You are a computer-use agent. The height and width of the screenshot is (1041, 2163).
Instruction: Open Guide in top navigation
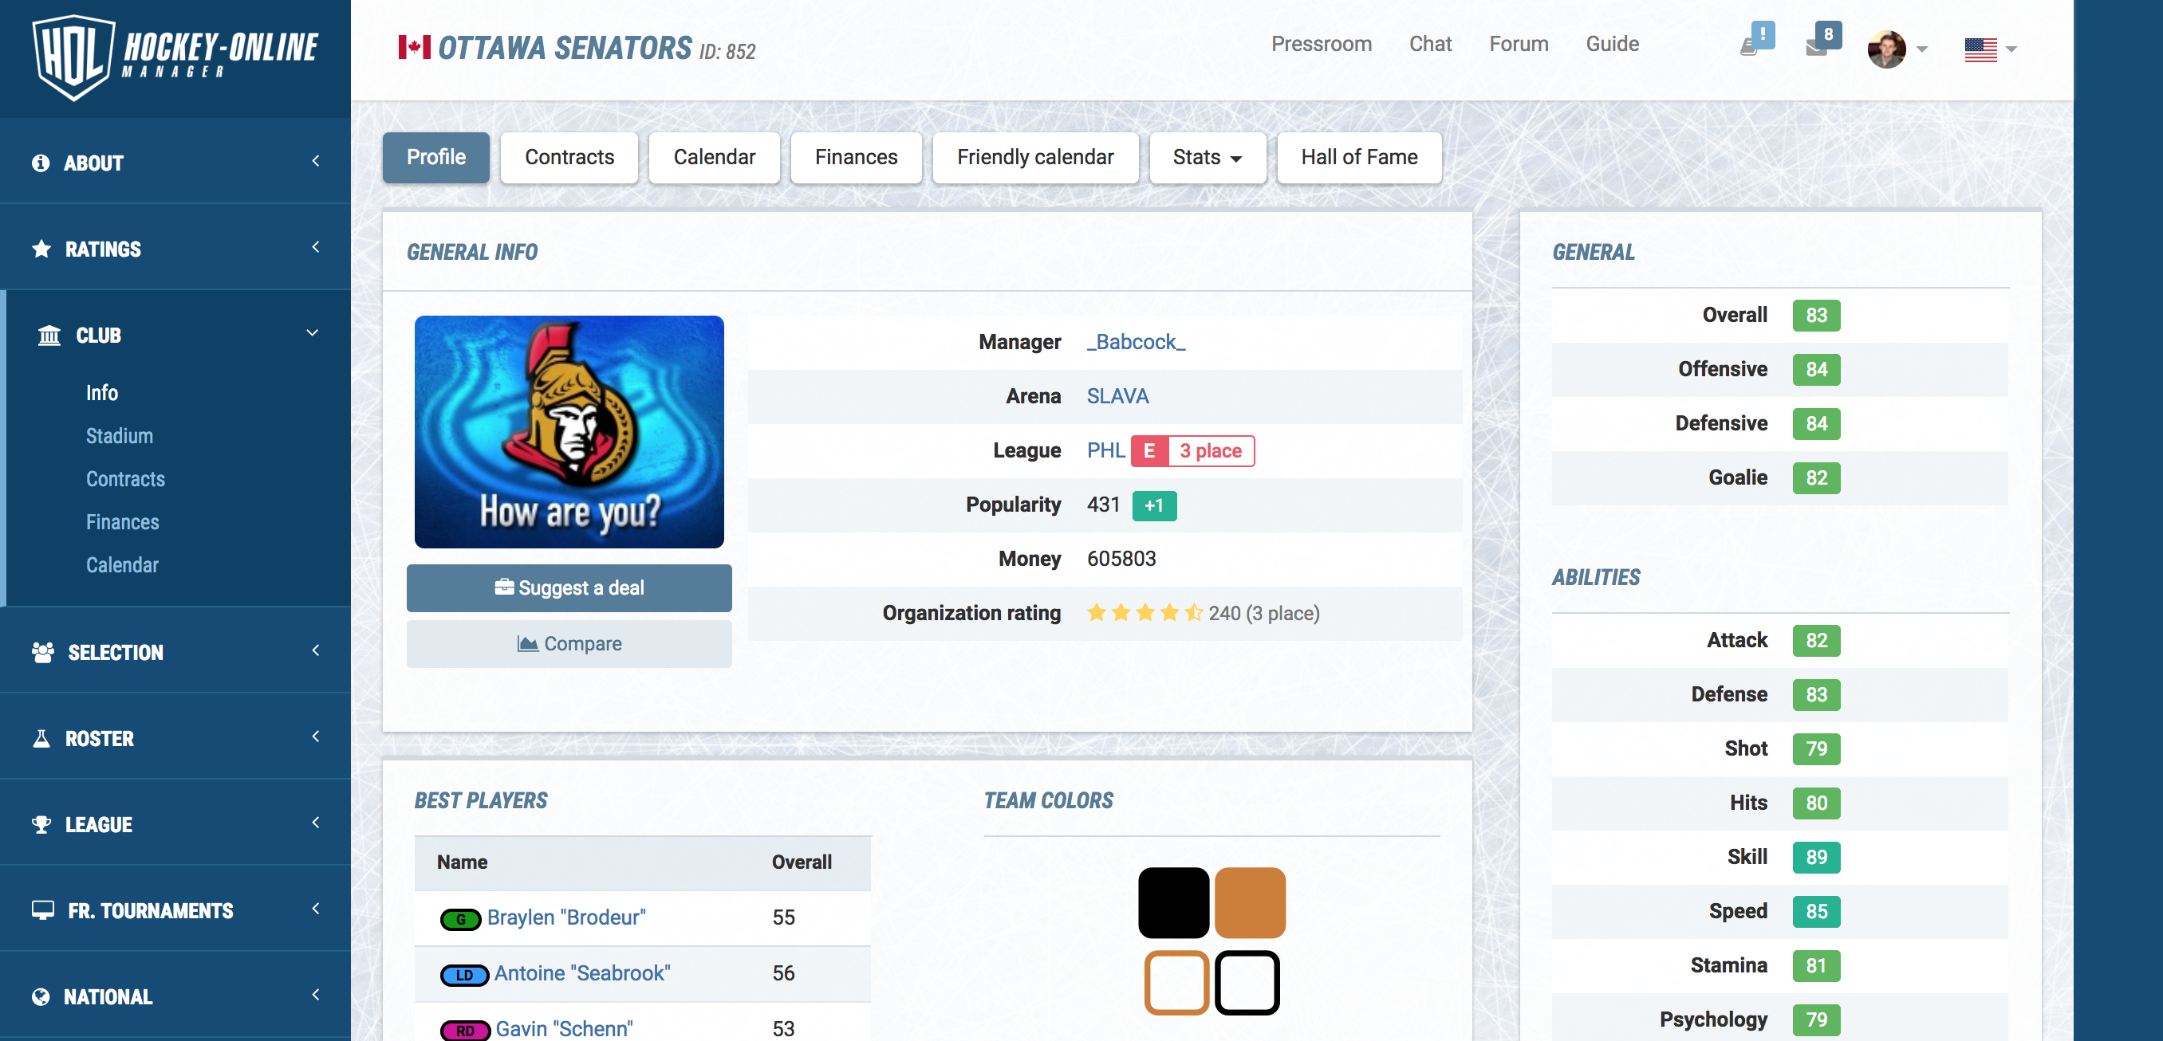click(x=1612, y=45)
